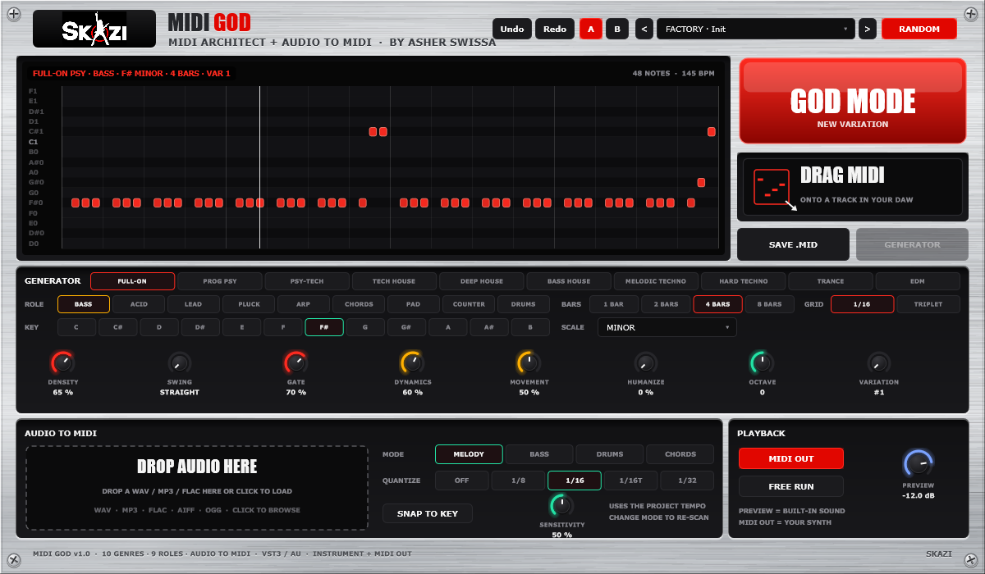The width and height of the screenshot is (985, 574).
Task: Set length to 2 BARS
Action: (666, 304)
